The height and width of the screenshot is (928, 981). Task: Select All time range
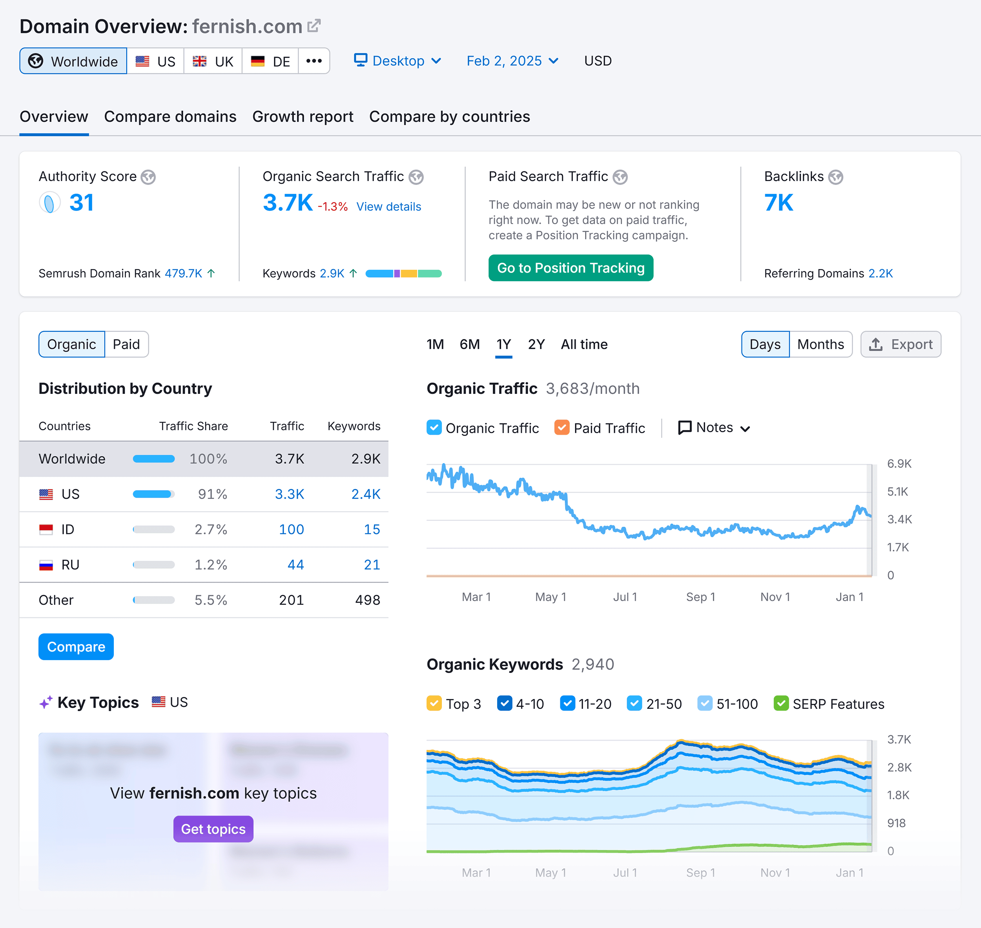pos(584,344)
